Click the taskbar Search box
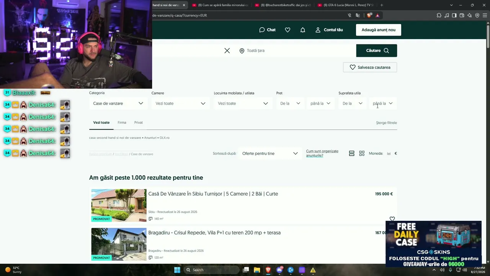This screenshot has width=490, height=276. pyautogui.click(x=212, y=270)
